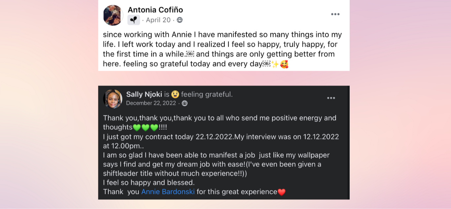Screen dimensions: 451x209
Task: Click the seedling badge under Antonia's name
Action: click(134, 20)
